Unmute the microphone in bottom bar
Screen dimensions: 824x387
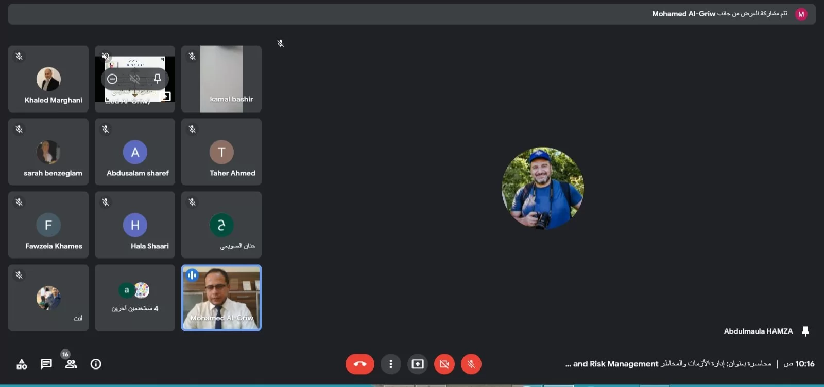(x=471, y=364)
